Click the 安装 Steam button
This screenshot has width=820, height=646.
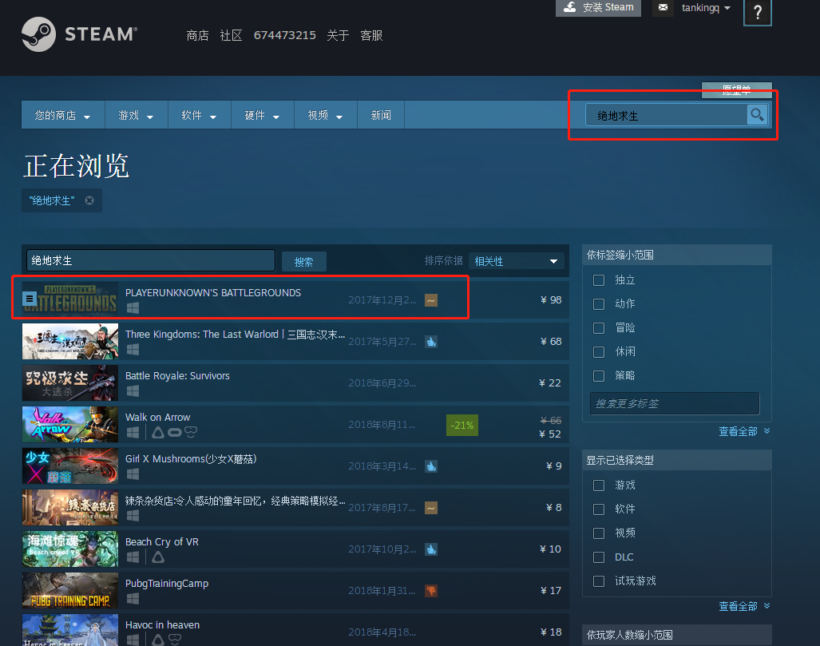[598, 8]
